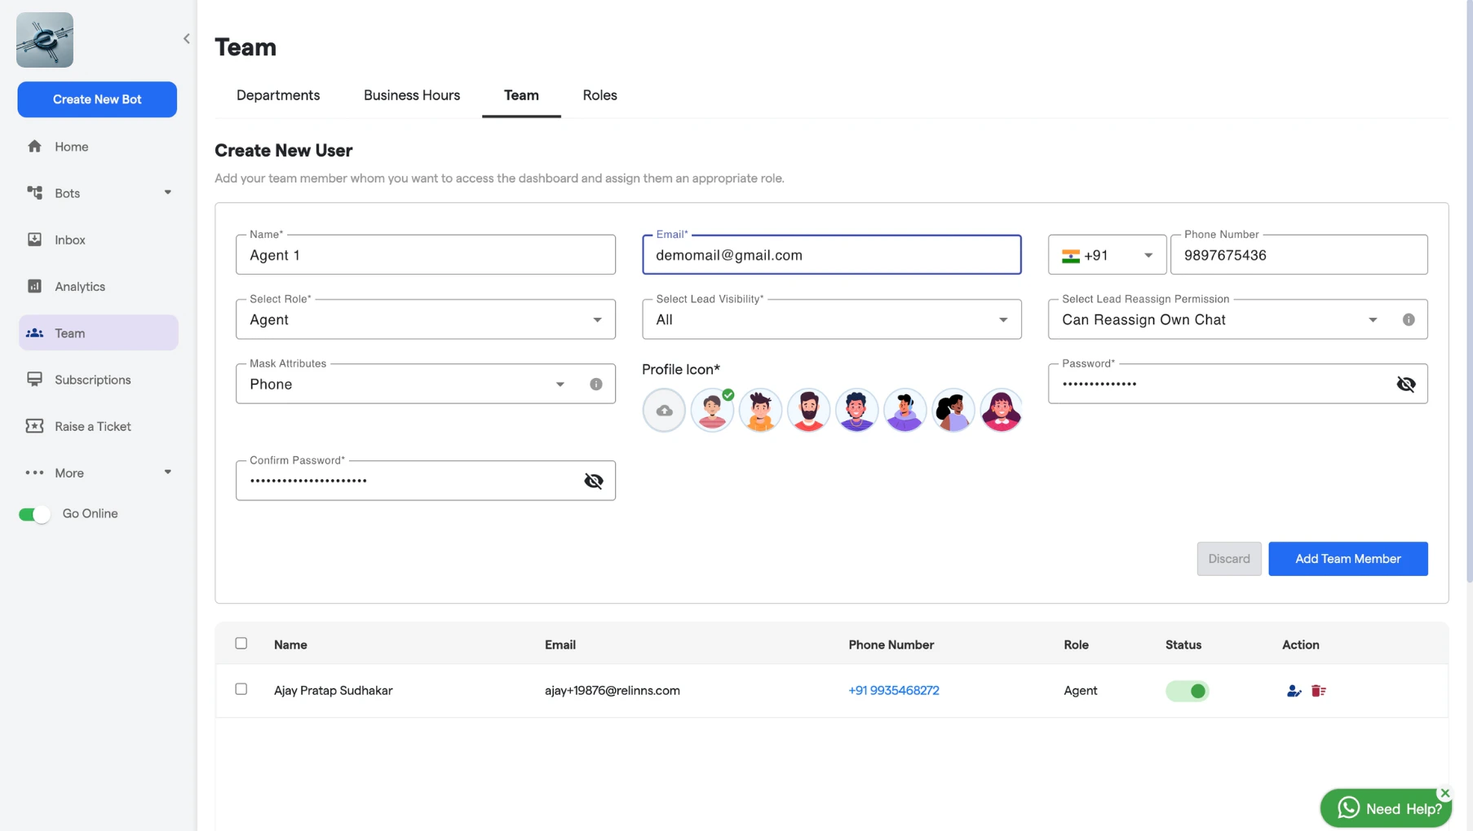This screenshot has height=831, width=1473.
Task: Open the +91 country code dropdown
Action: click(1107, 255)
